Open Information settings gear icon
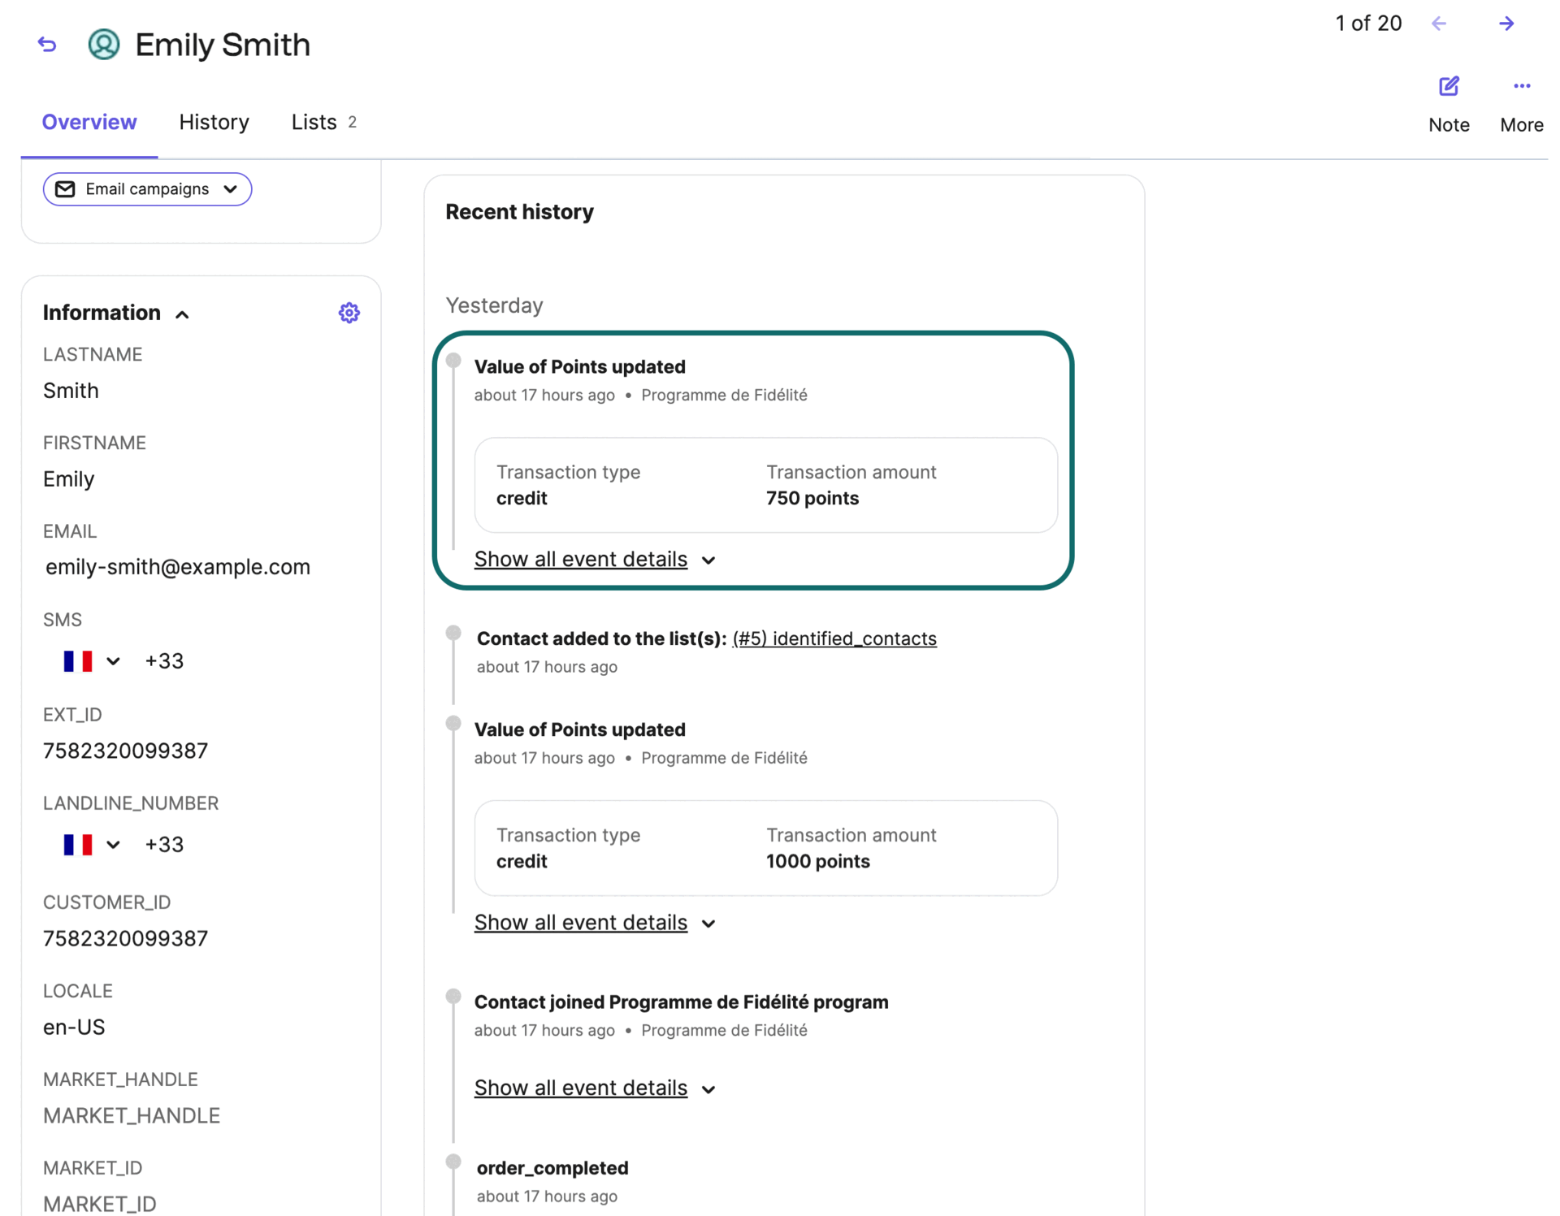This screenshot has height=1216, width=1560. pyautogui.click(x=349, y=313)
